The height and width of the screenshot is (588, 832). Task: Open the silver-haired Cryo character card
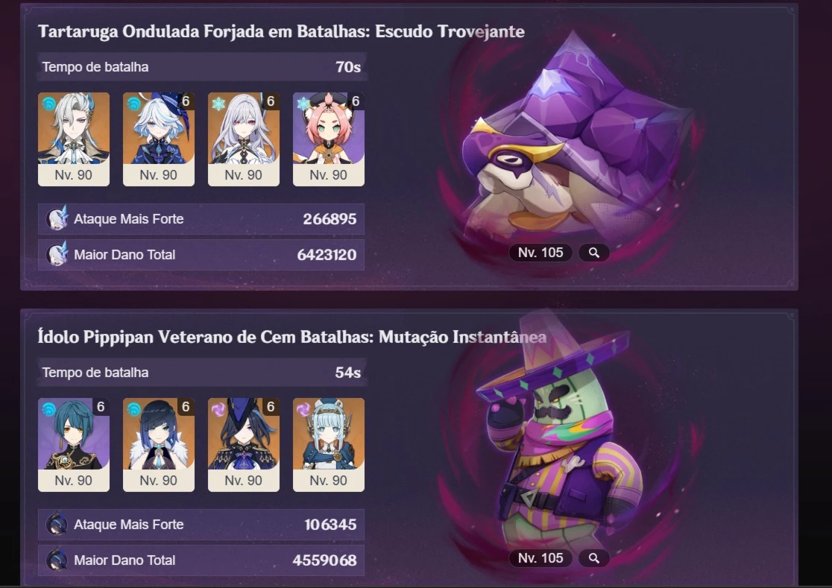[244, 139]
